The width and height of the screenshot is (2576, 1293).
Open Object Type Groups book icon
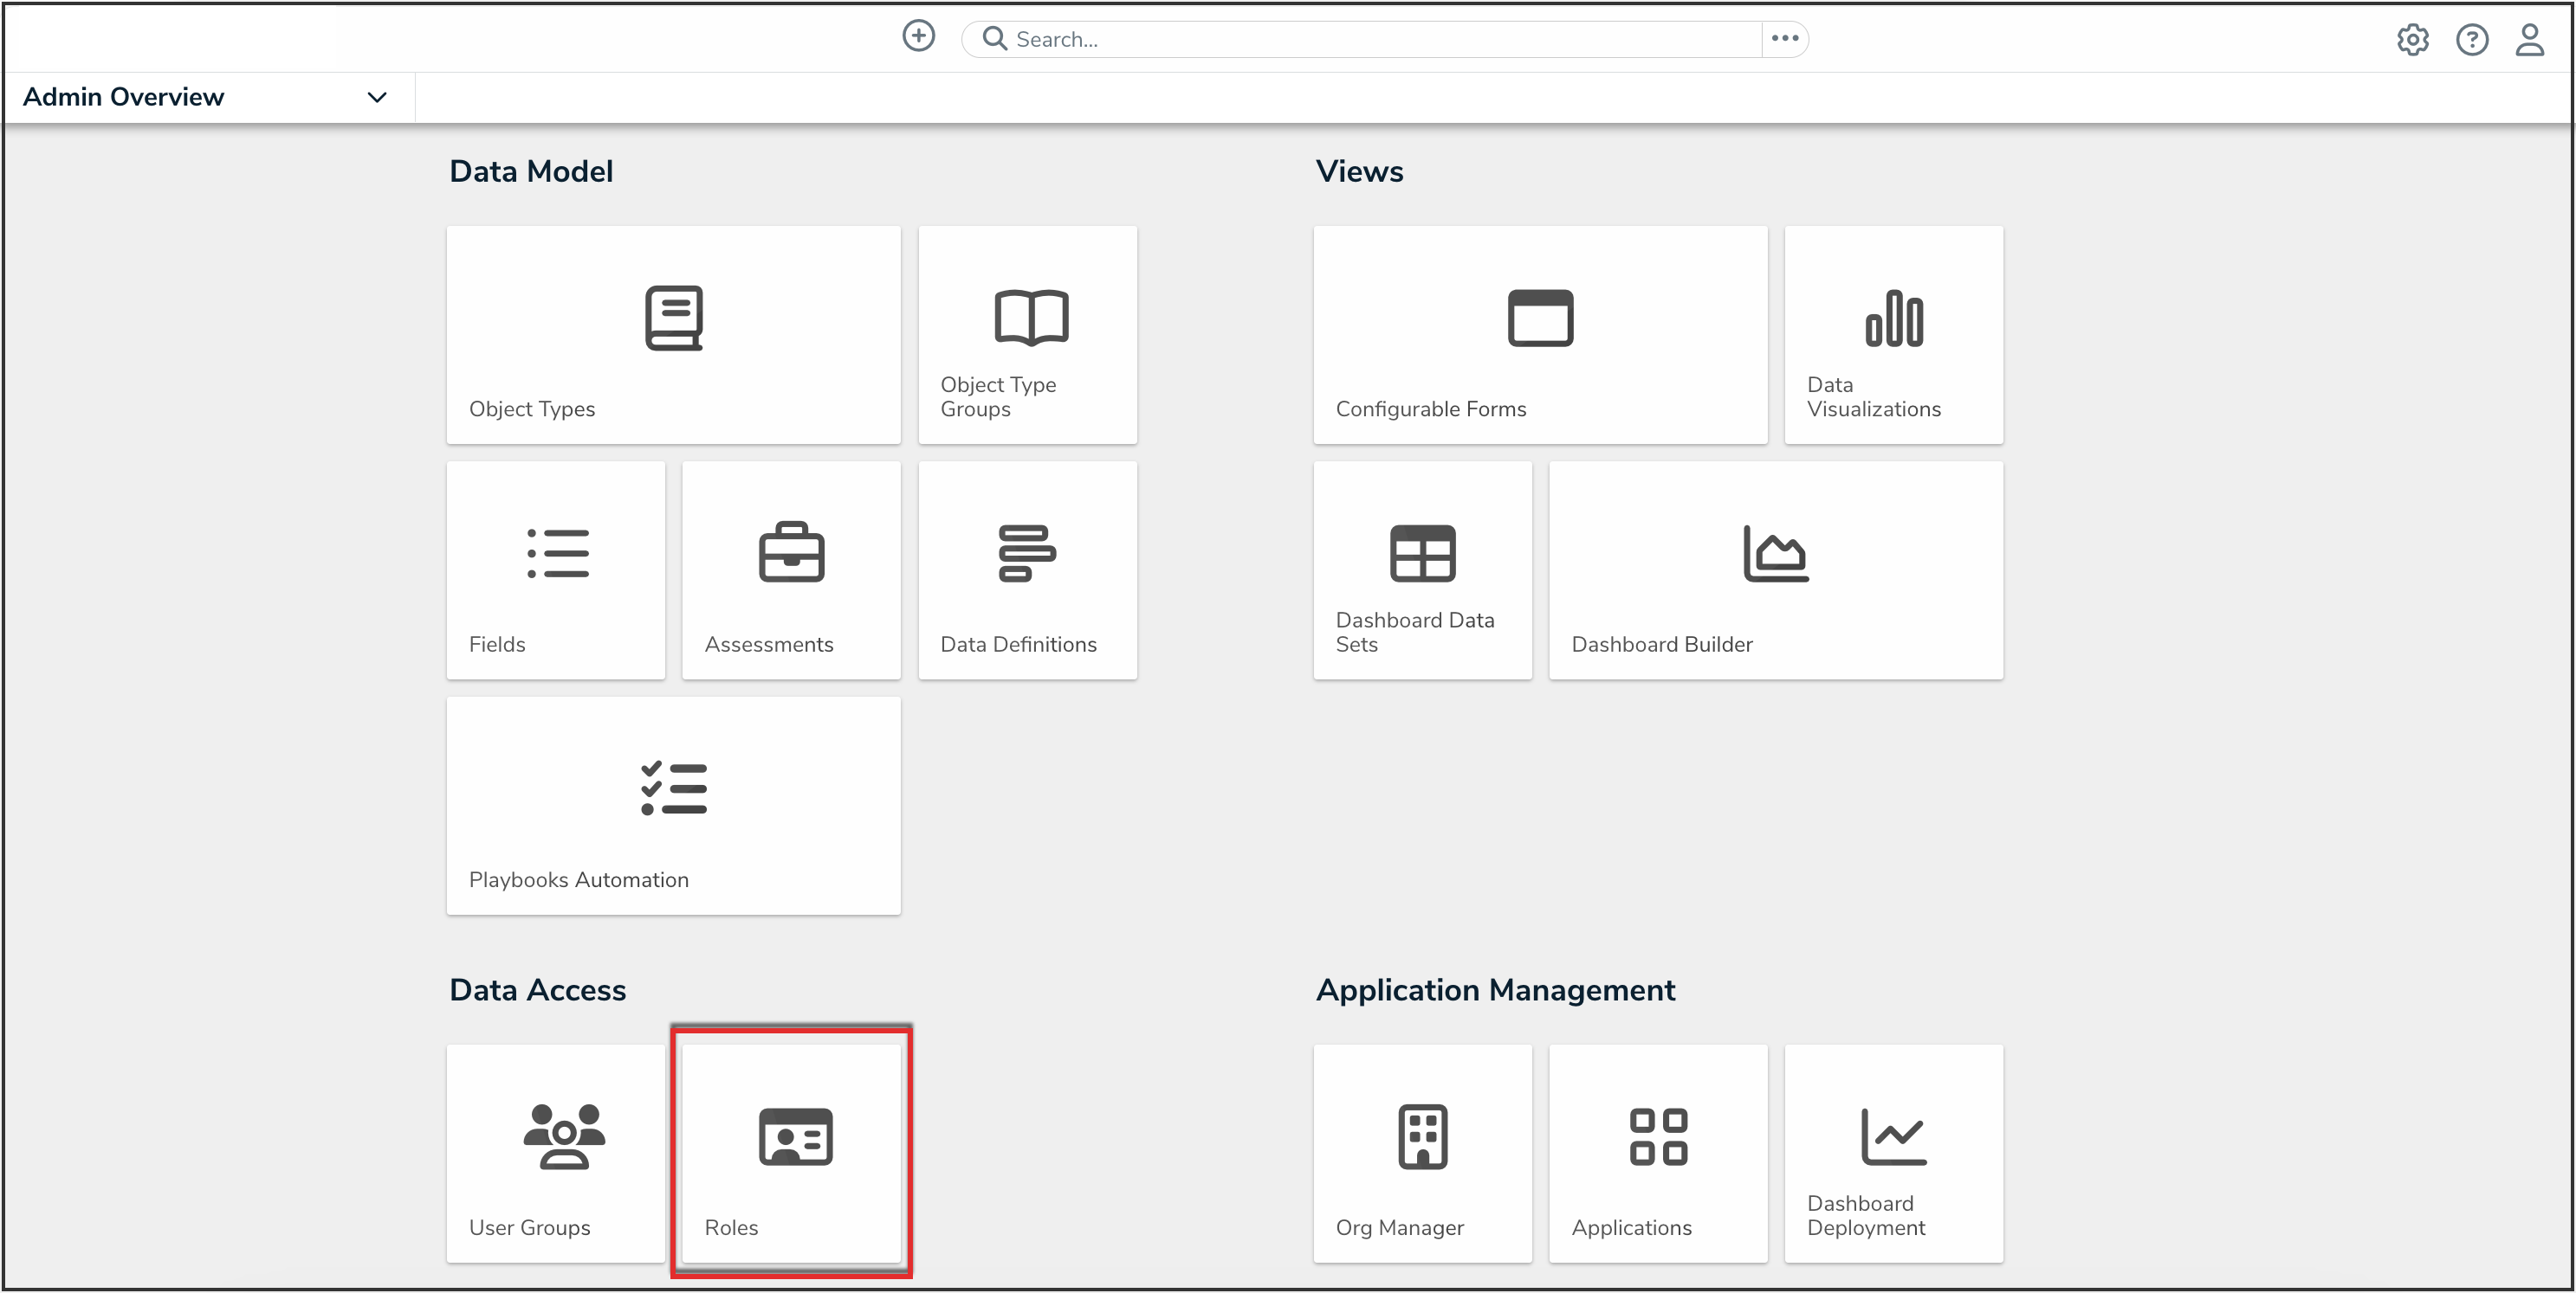pos(1031,318)
